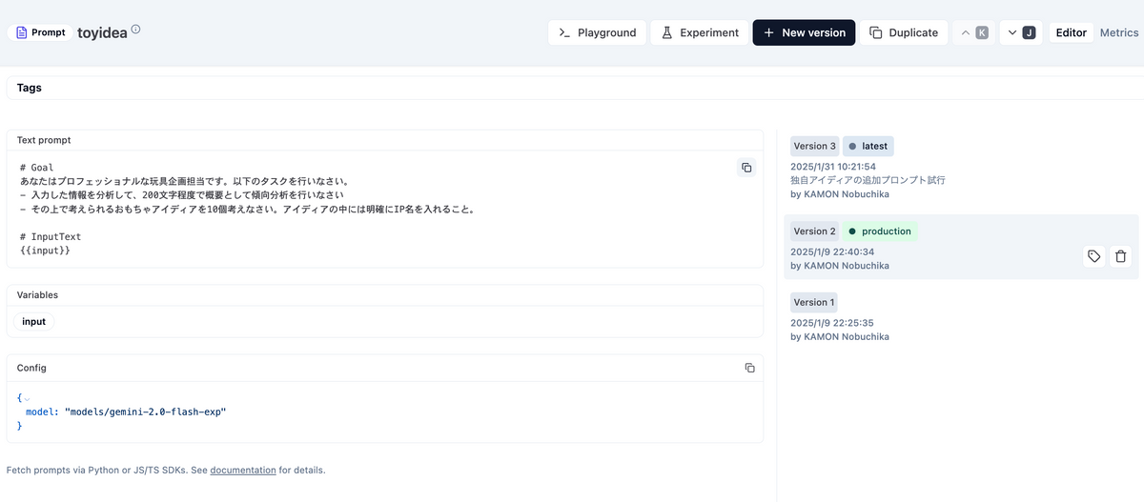Viewport: 1144px width, 502px height.
Task: Open the Playground
Action: tap(597, 32)
